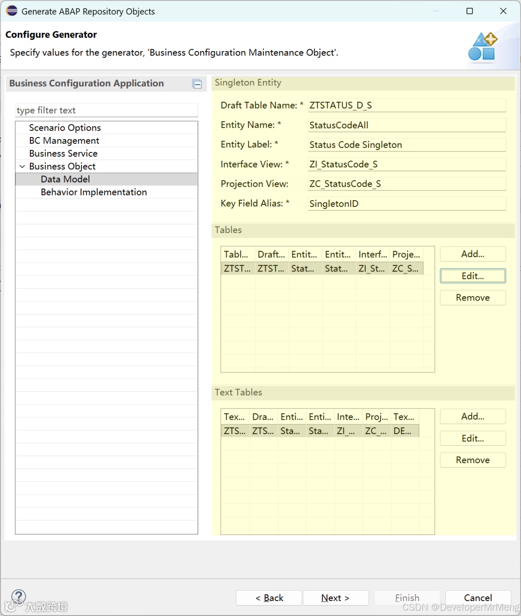The image size is (521, 616).
Task: Click the generator wizard shapes icon
Action: pos(482,46)
